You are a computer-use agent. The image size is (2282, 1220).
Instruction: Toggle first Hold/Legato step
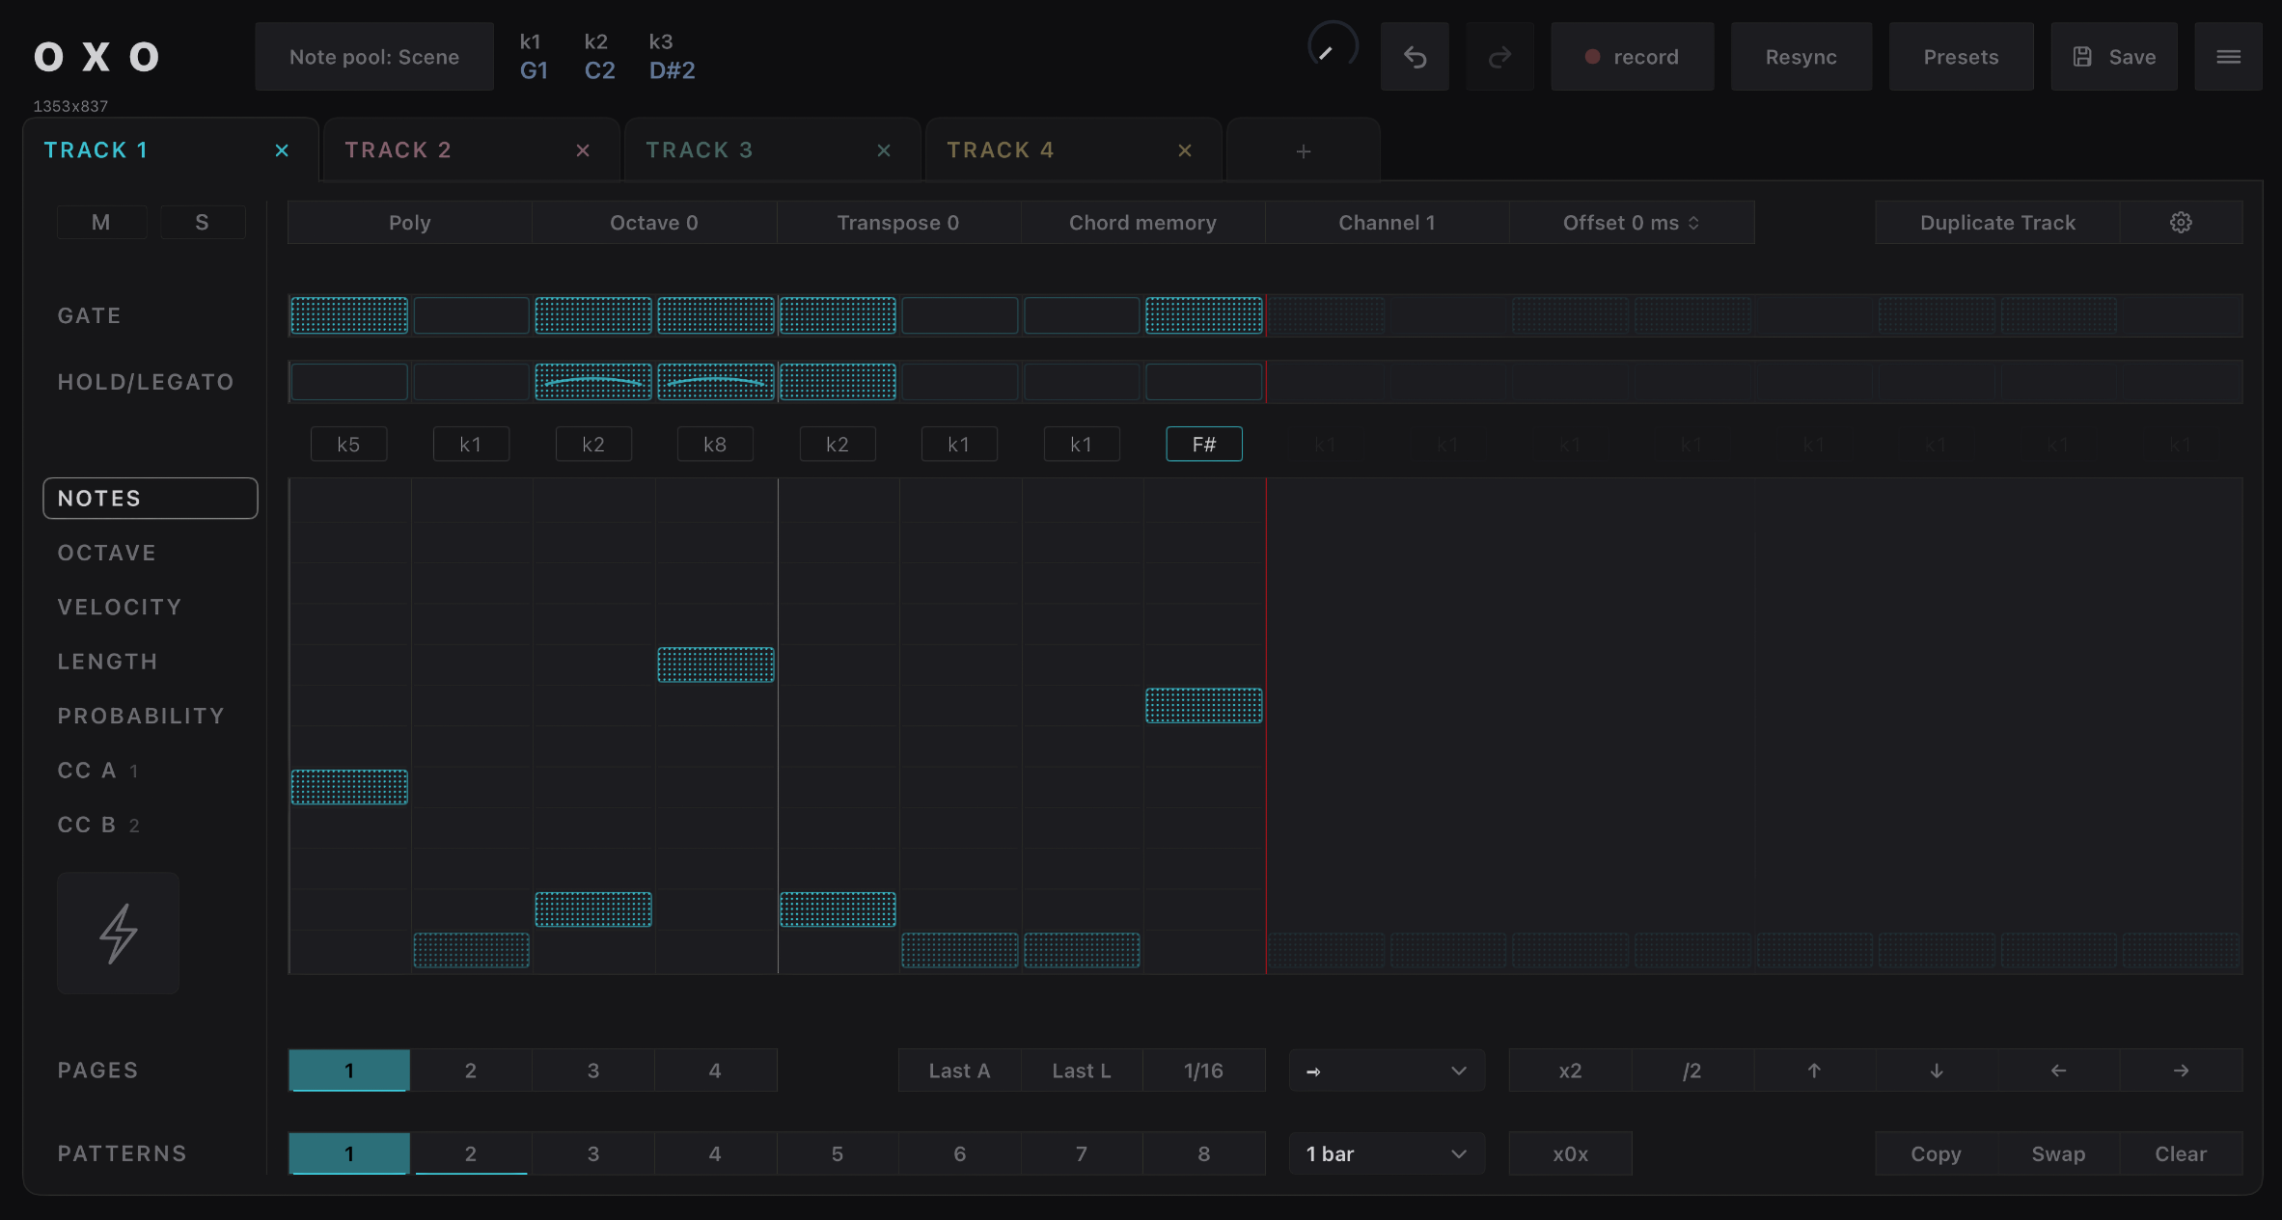tap(349, 382)
